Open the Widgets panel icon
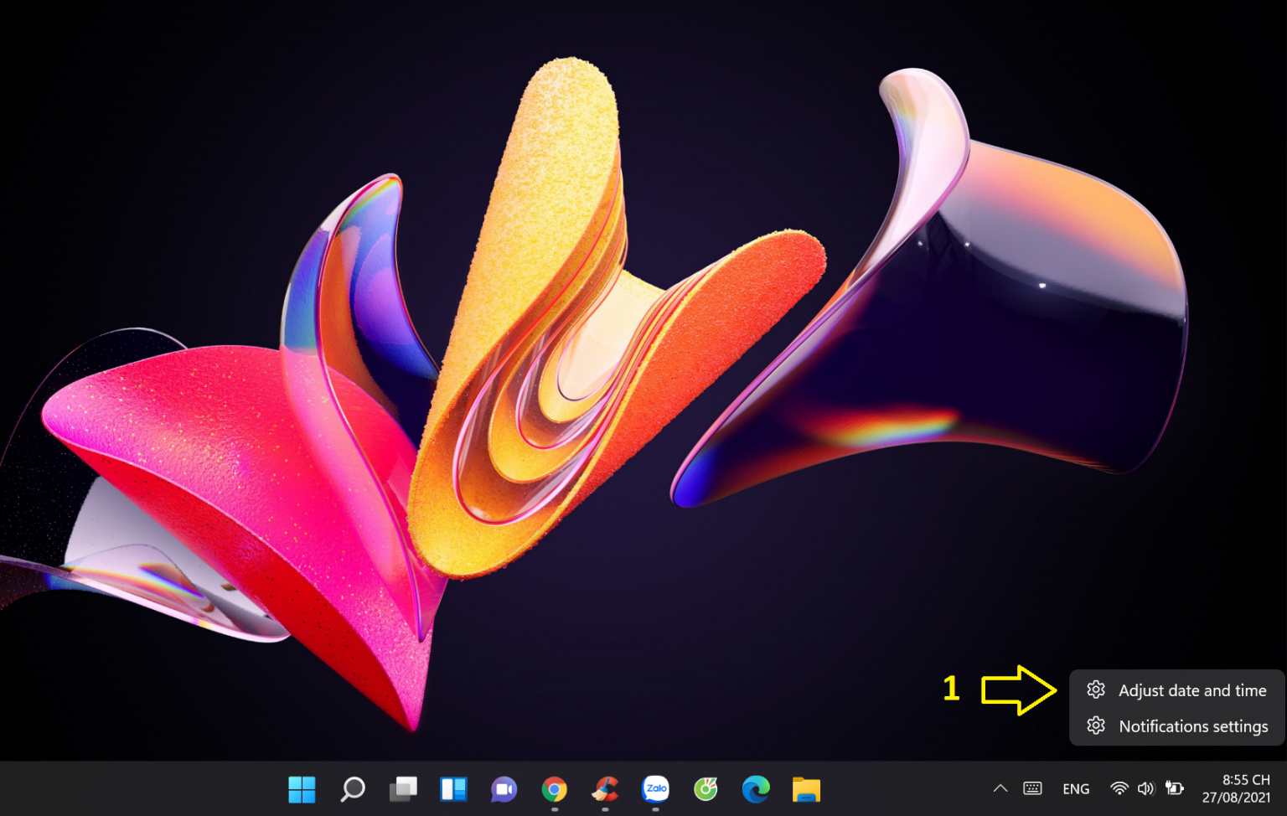Viewport: 1287px width, 816px height. 453,789
